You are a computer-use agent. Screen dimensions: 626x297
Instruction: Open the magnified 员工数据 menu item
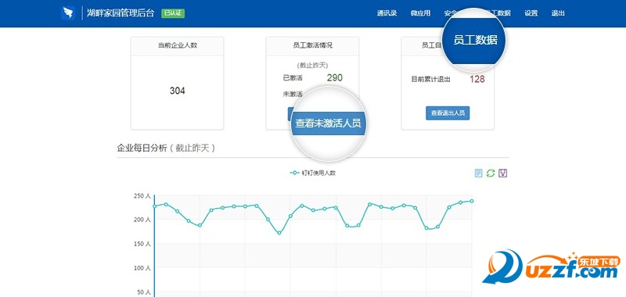click(475, 40)
